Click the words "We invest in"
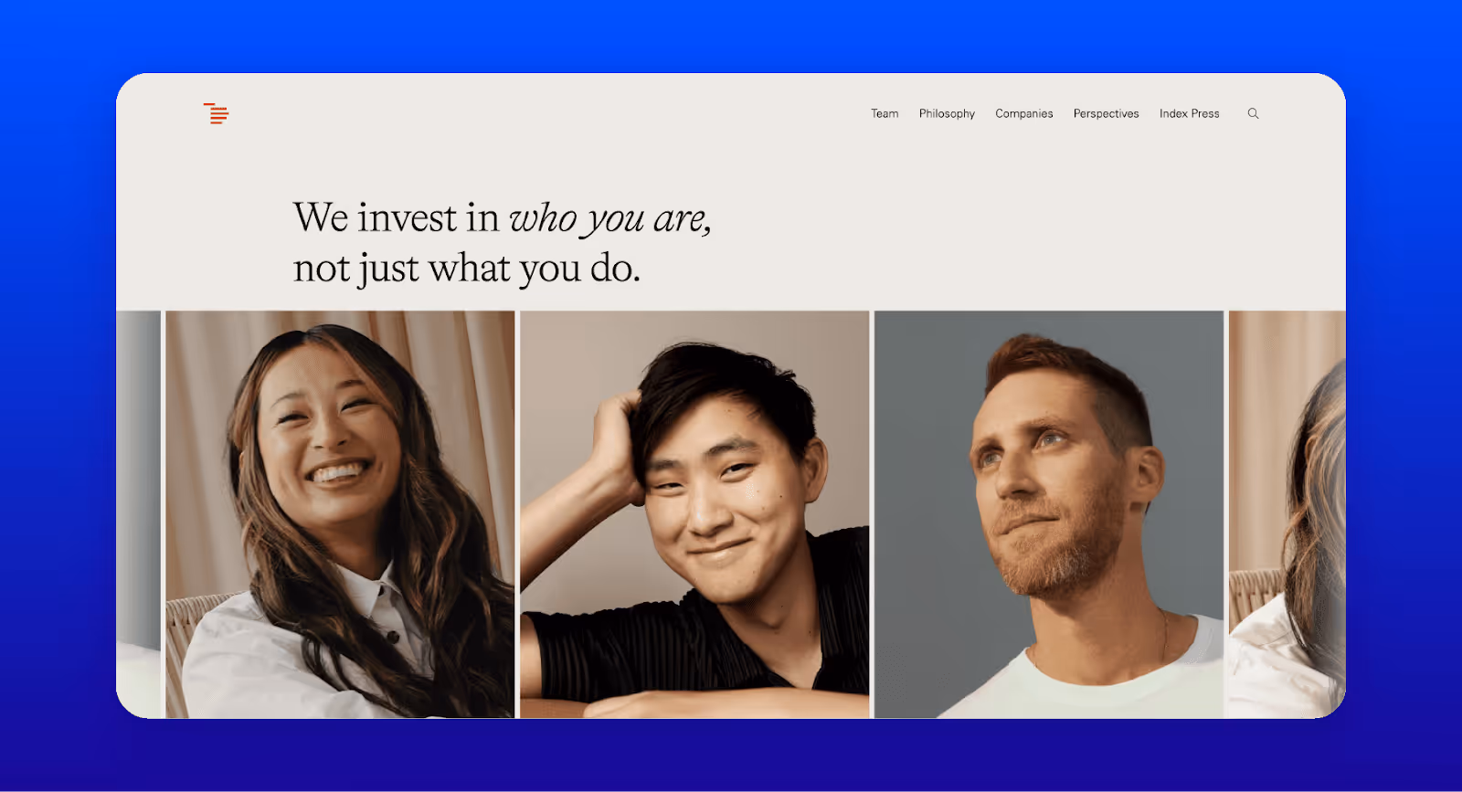Viewport: 1462px width, 792px height. pyautogui.click(x=396, y=217)
